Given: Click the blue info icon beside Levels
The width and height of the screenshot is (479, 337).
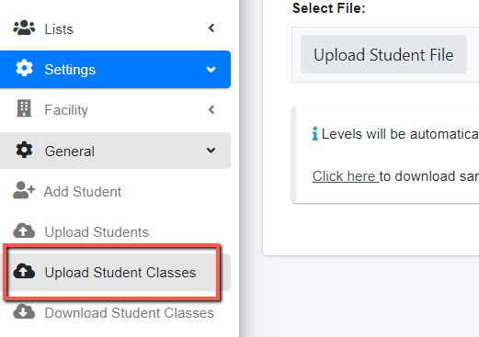Looking at the screenshot, I should tap(314, 134).
